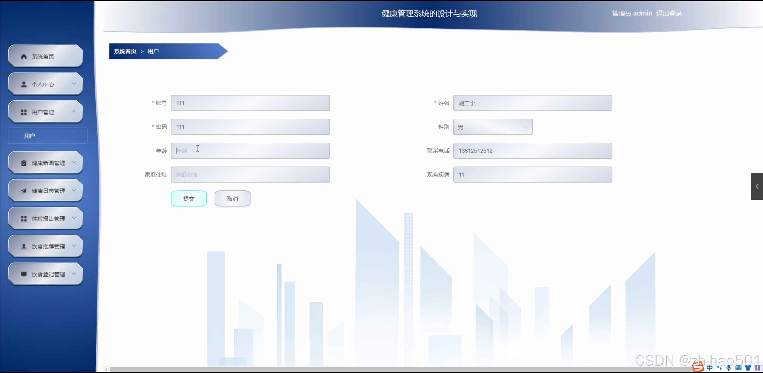763x373 pixels.
Task: Click the clipboard icon beside 健康新闻管理
Action: tap(24, 163)
